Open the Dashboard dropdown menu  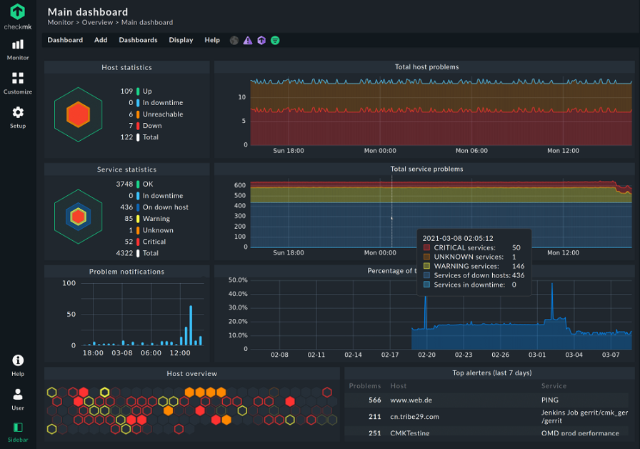pyautogui.click(x=65, y=41)
